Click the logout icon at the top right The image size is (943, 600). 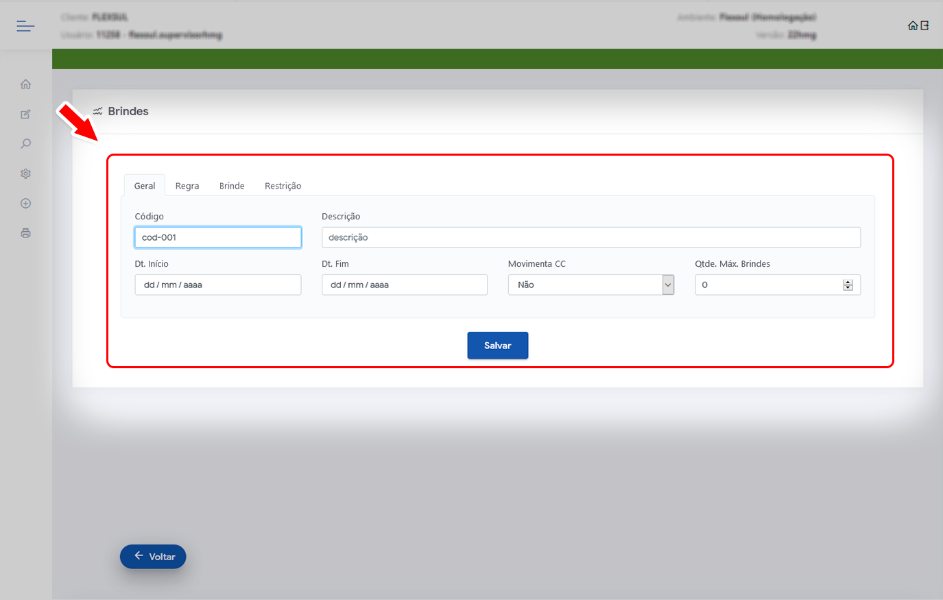pyautogui.click(x=924, y=26)
